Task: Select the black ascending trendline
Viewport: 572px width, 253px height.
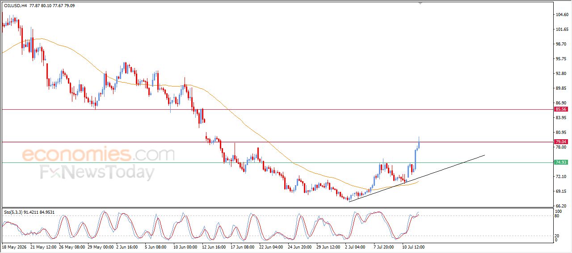Action: 416,178
